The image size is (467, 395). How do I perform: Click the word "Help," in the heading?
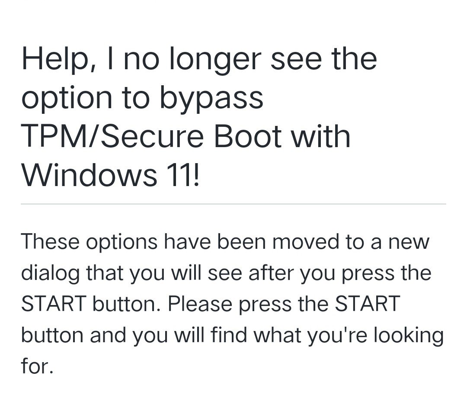[54, 60]
